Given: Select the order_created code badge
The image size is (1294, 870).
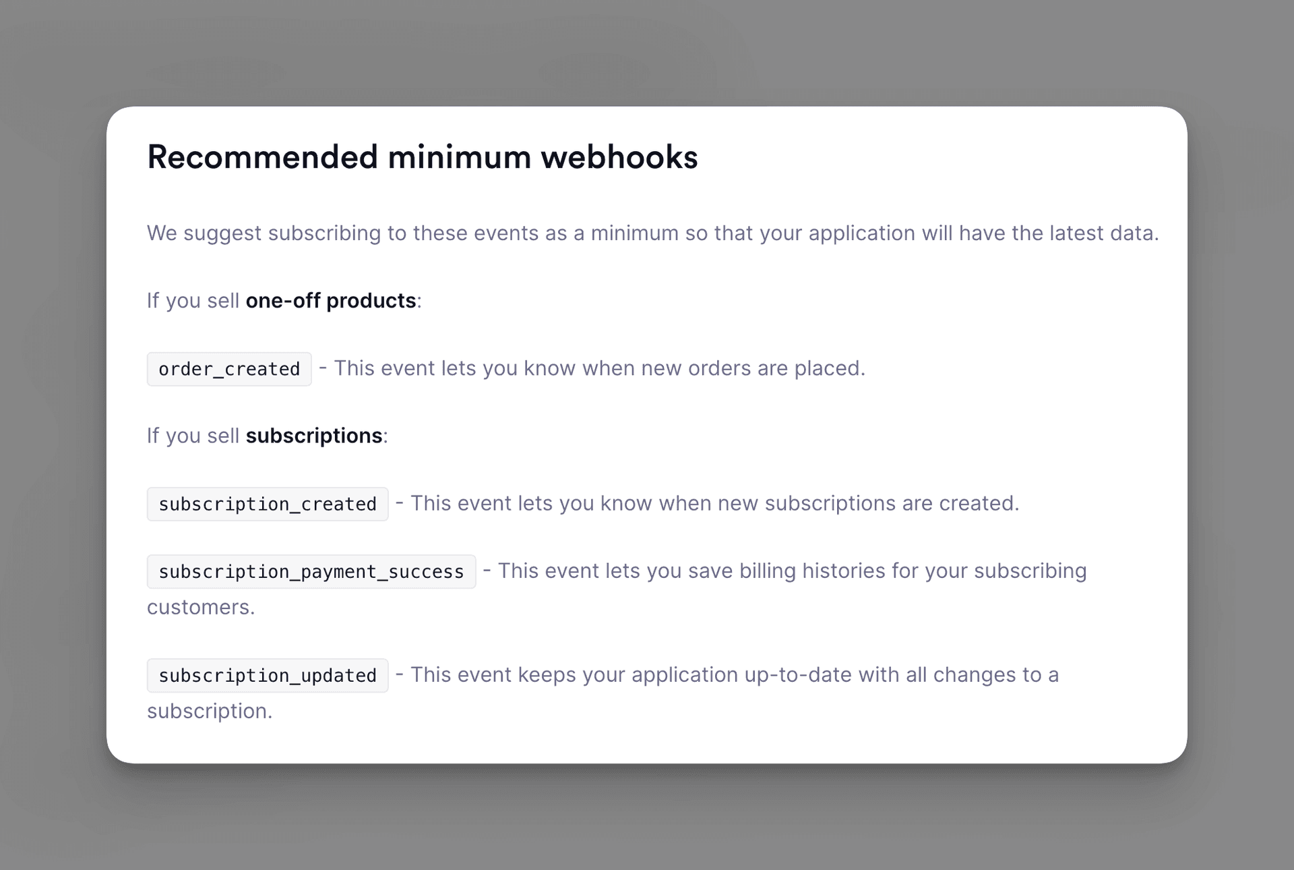Looking at the screenshot, I should click(x=229, y=369).
